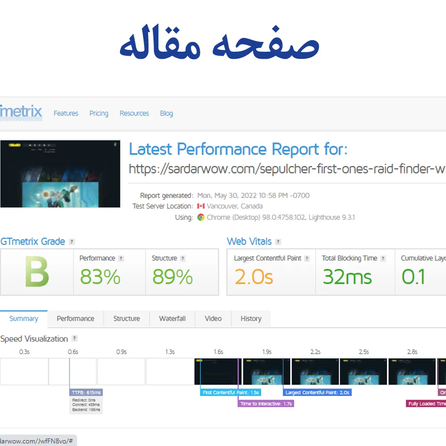Switch to the Structure tab
This screenshot has height=446, width=446.
tap(126, 318)
